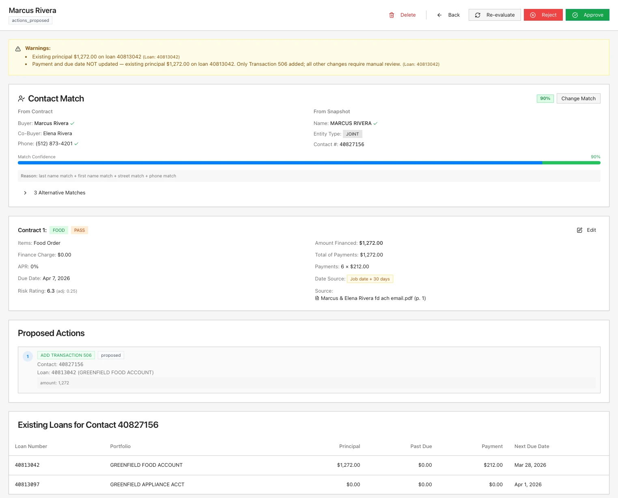Screen dimensions: 618x498
Task: Click the green check next to MARCUS RIVERA
Action: (375, 123)
